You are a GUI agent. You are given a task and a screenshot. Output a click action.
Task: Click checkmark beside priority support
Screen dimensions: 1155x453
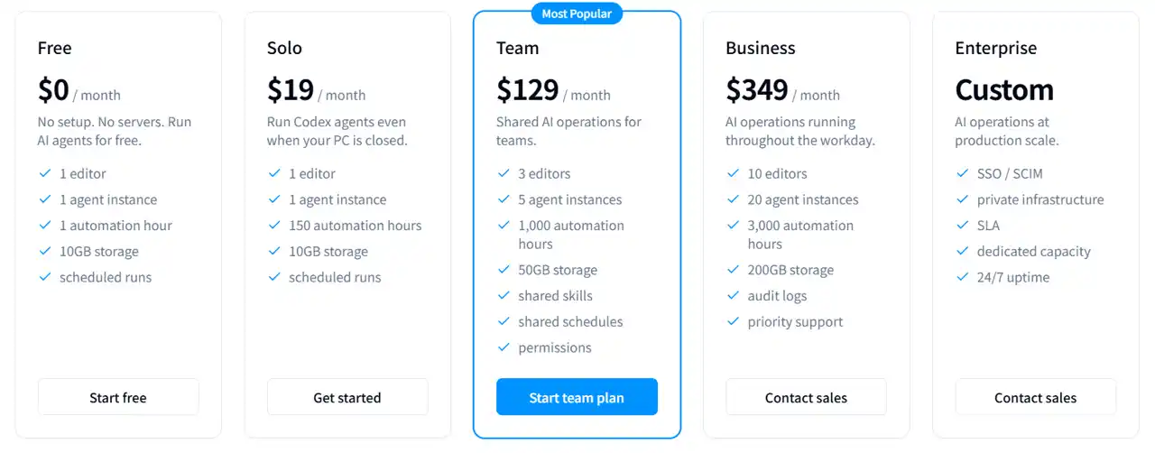[733, 322]
